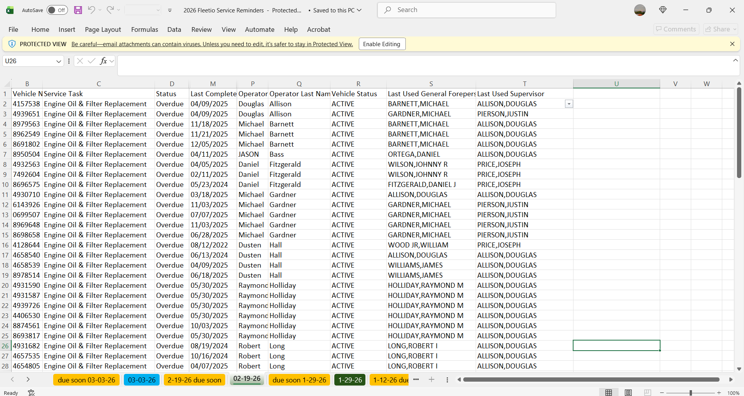Open the Data ribbon tab
The height and width of the screenshot is (396, 744).
pyautogui.click(x=174, y=29)
